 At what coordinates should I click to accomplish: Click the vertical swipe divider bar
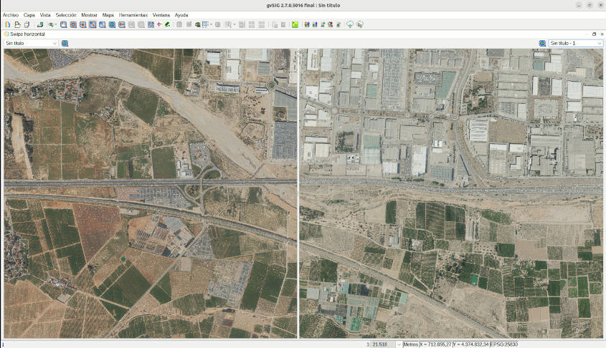click(298, 193)
